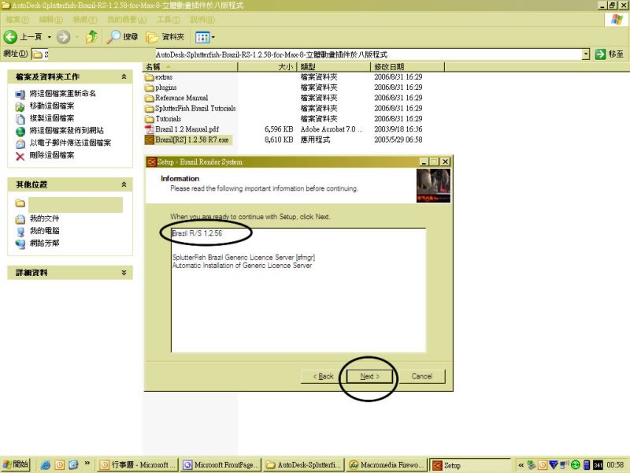Click the move icon beside 移動這個檔案
The height and width of the screenshot is (473, 630).
20,106
